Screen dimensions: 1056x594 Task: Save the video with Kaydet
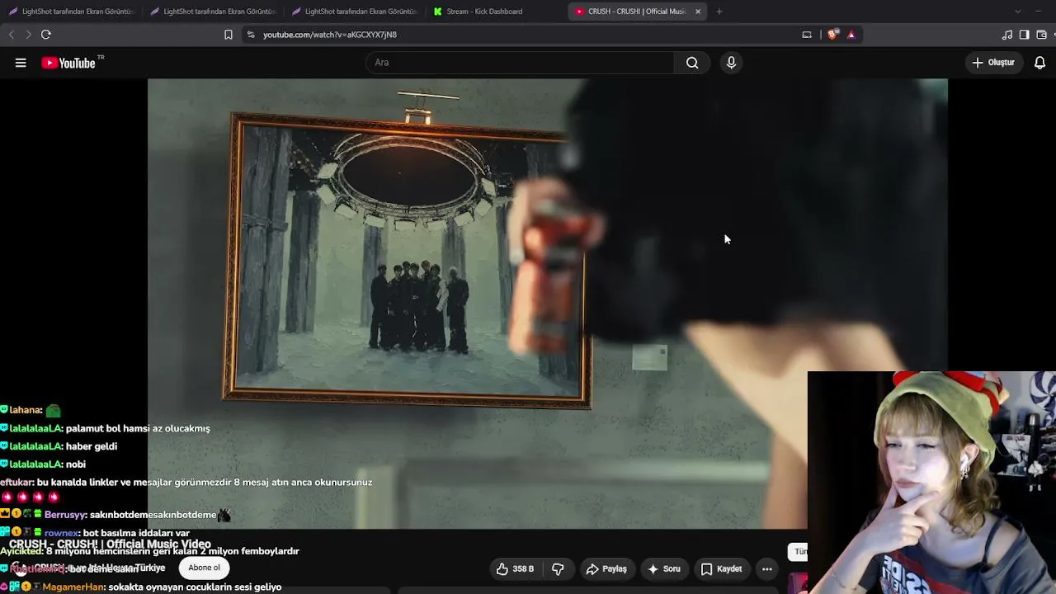[x=722, y=568]
